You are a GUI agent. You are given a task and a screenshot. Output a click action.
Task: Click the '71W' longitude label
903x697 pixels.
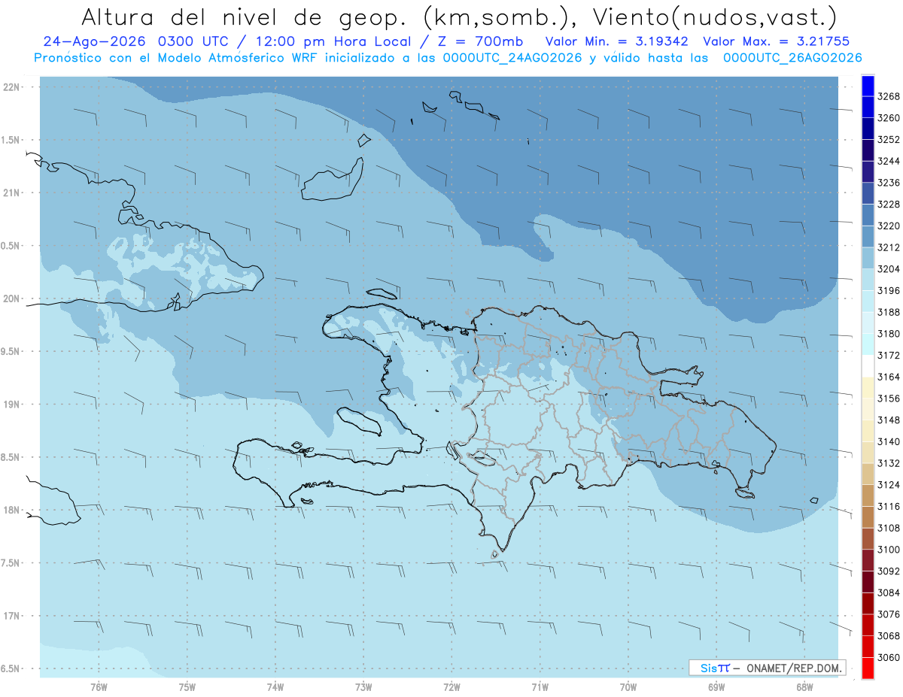point(540,687)
